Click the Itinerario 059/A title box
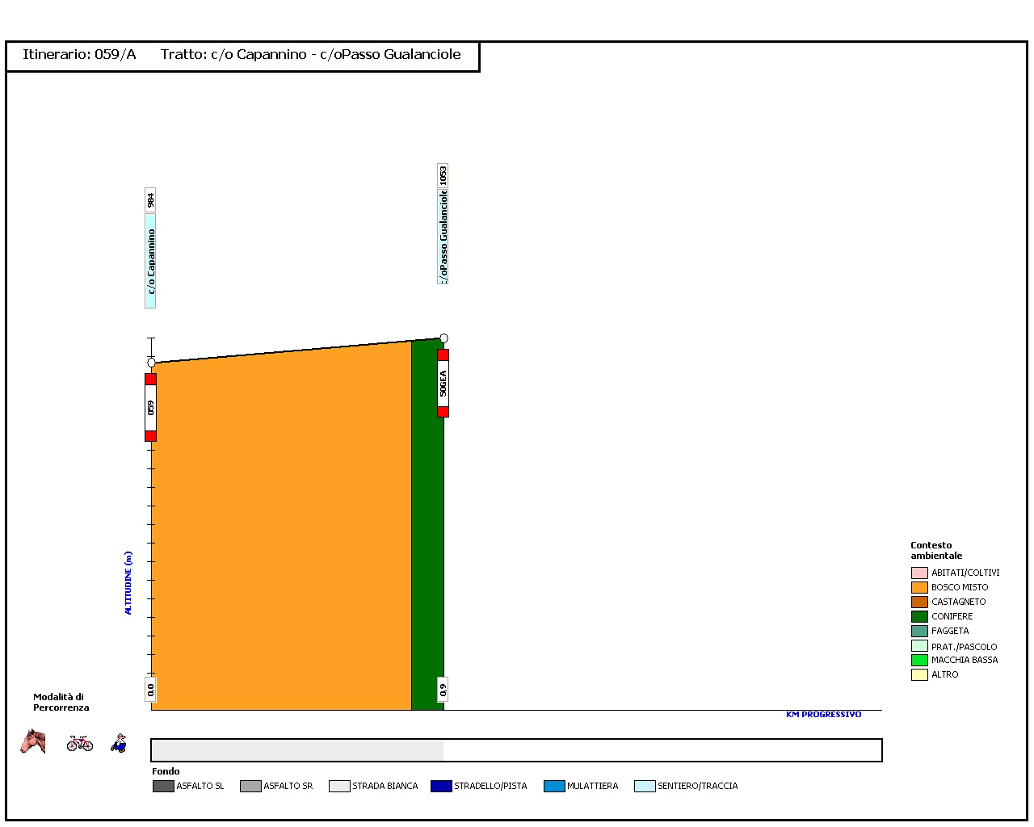 242,55
